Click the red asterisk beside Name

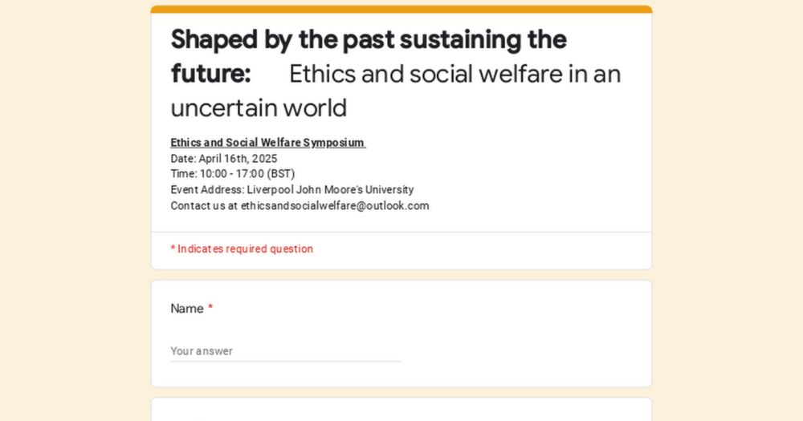point(210,309)
